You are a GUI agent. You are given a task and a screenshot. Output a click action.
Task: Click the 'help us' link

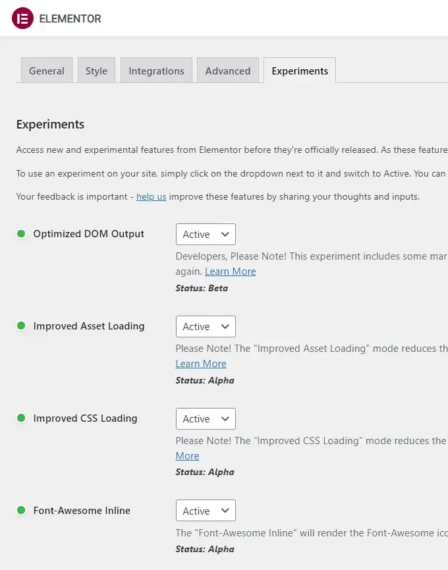tap(151, 196)
